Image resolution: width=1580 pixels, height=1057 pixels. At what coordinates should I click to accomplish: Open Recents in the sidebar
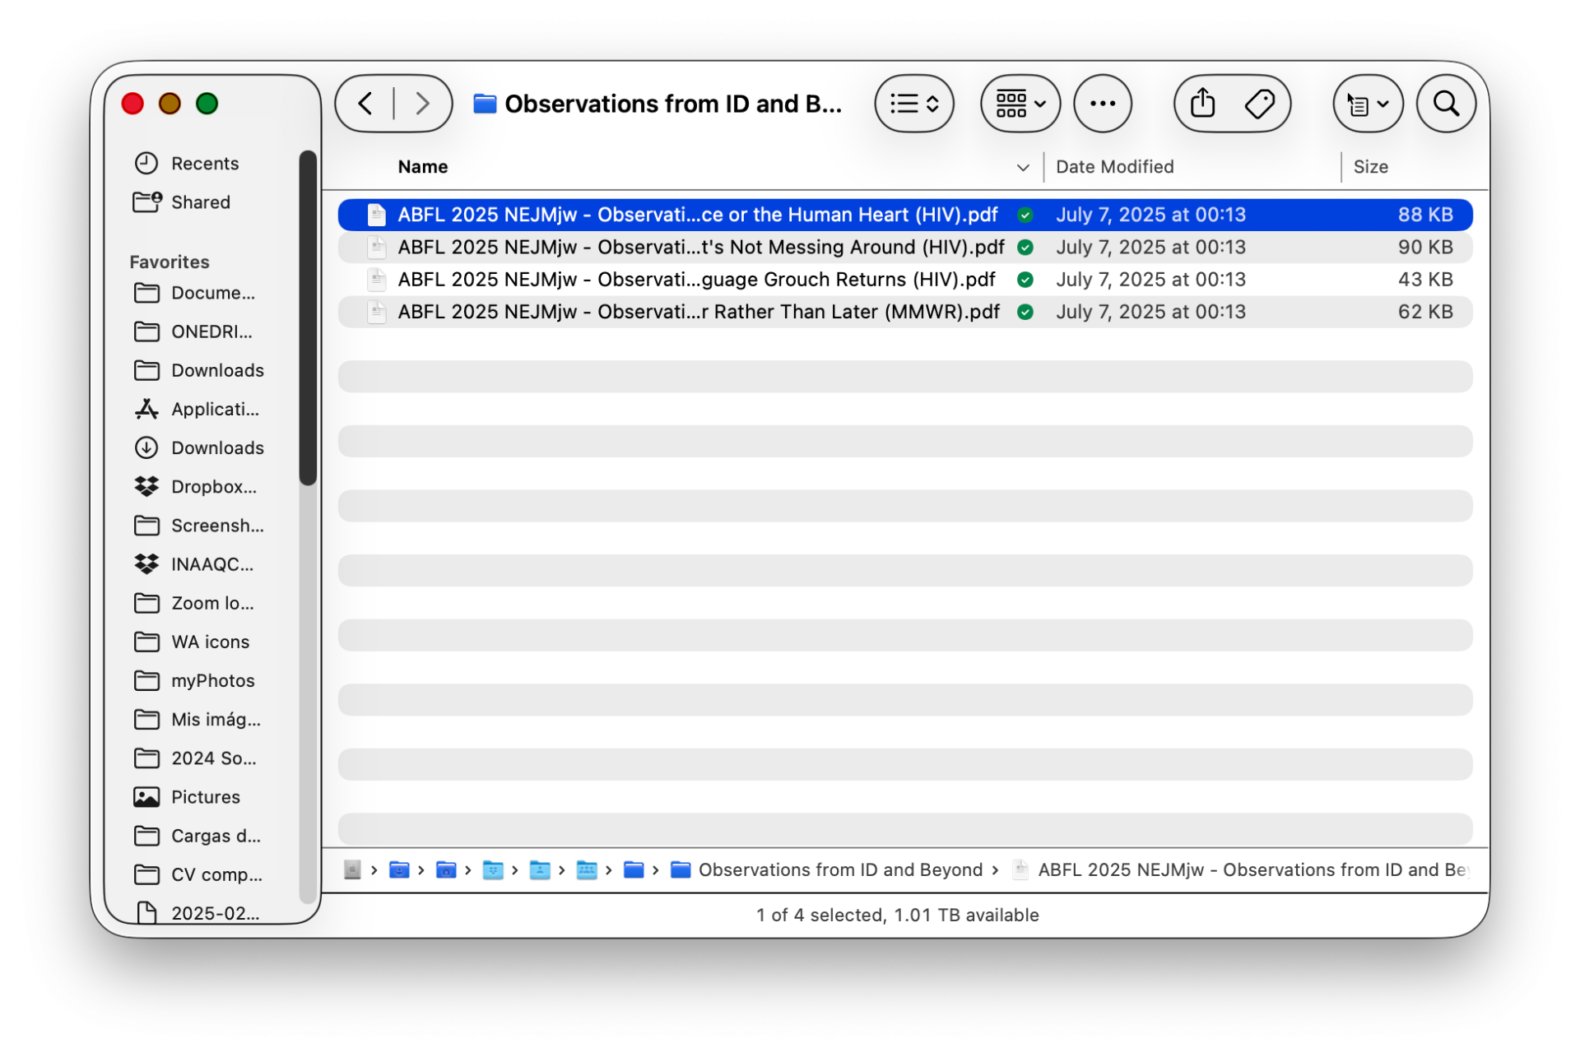[x=204, y=164]
